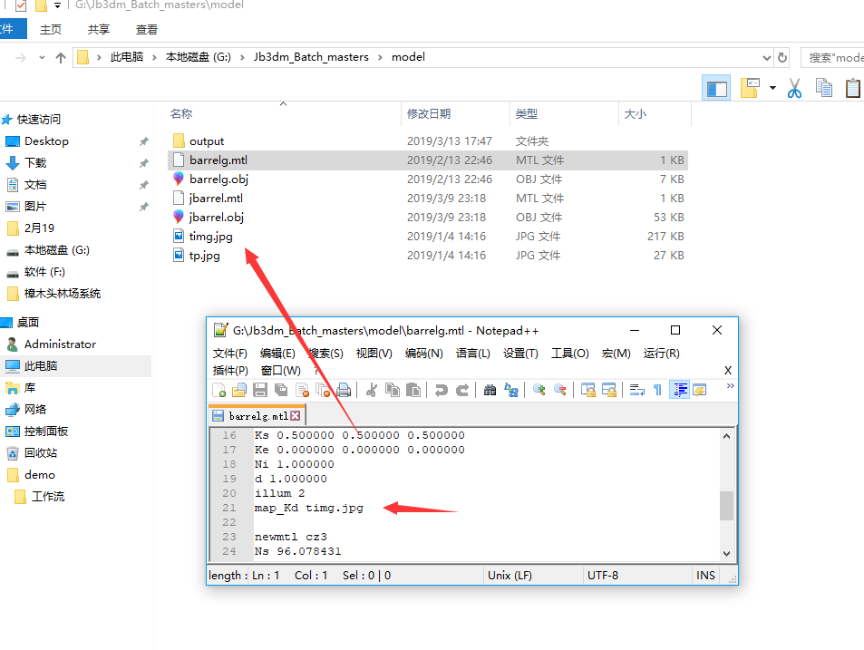The height and width of the screenshot is (650, 864).
Task: Click the Paste icon in Explorer ribbon
Action: click(852, 88)
